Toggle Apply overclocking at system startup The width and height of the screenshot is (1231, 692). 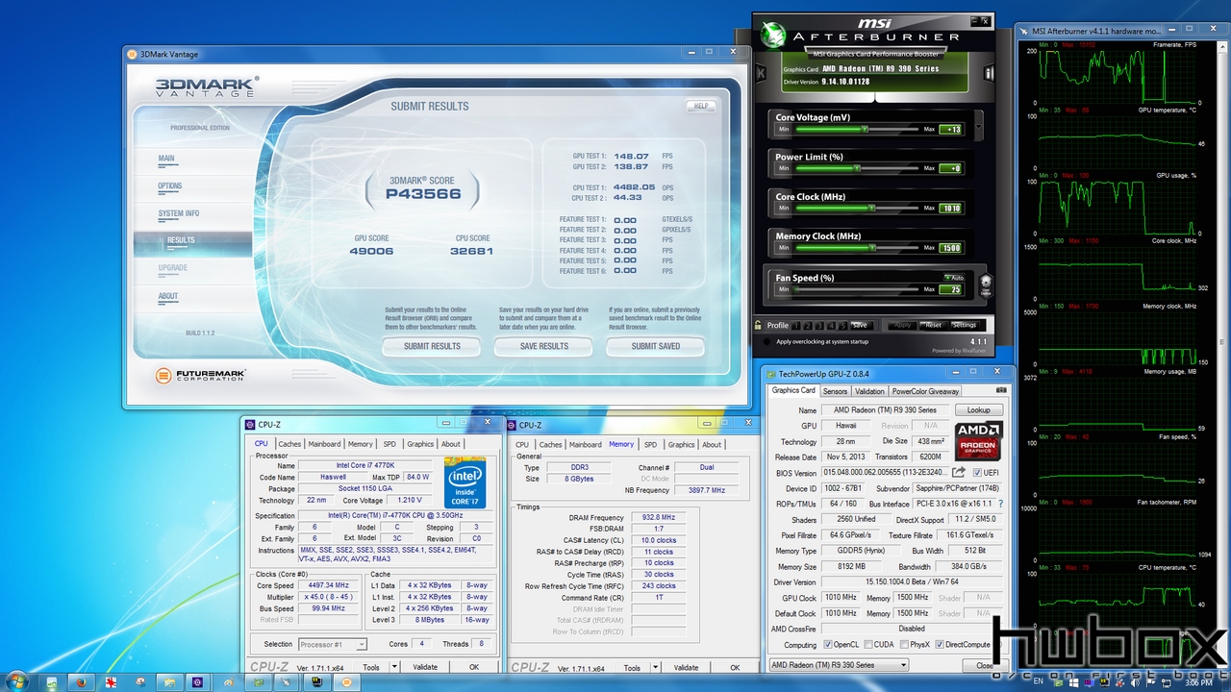[x=766, y=341]
